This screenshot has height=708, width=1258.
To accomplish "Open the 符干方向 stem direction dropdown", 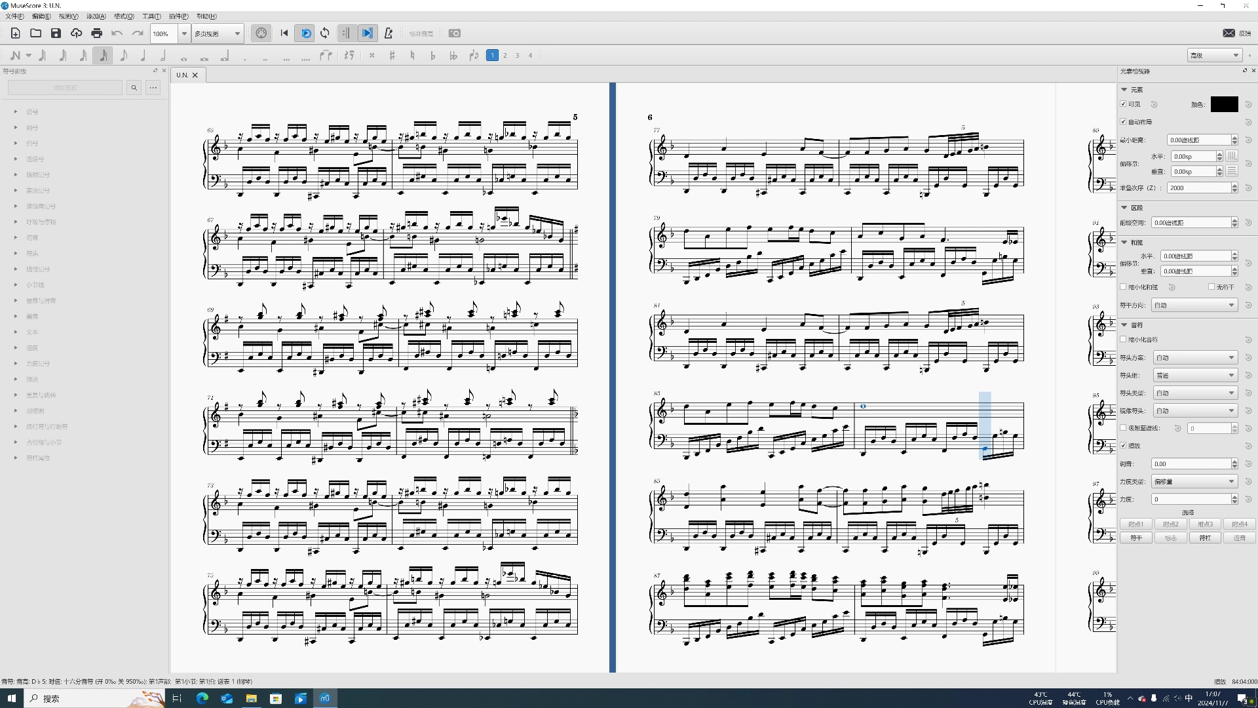I will point(1194,305).
